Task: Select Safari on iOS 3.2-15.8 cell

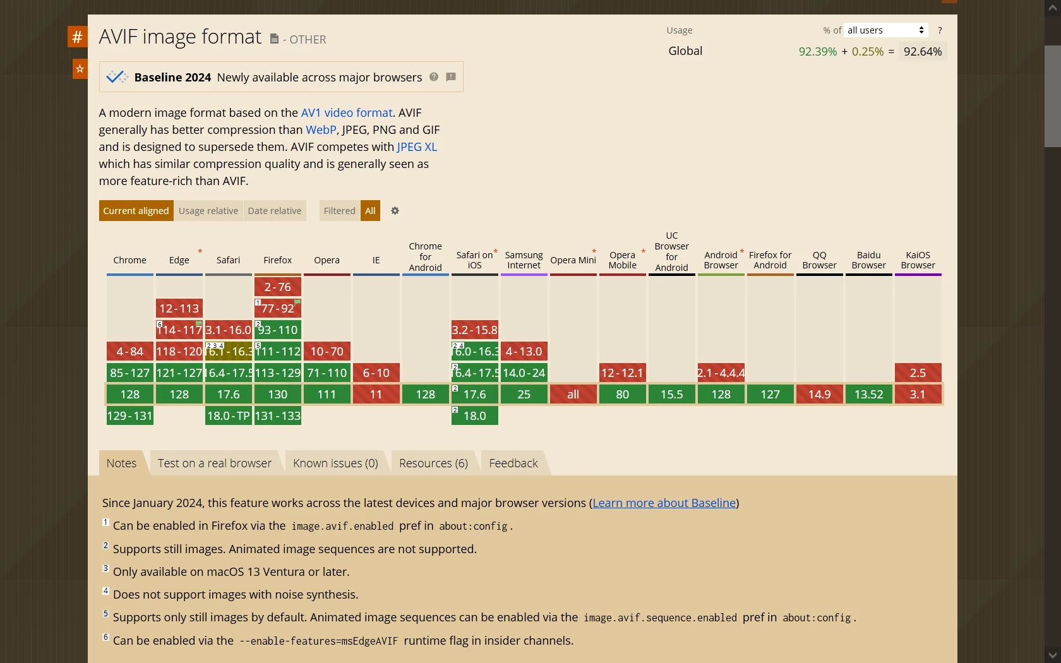Action: 475,330
